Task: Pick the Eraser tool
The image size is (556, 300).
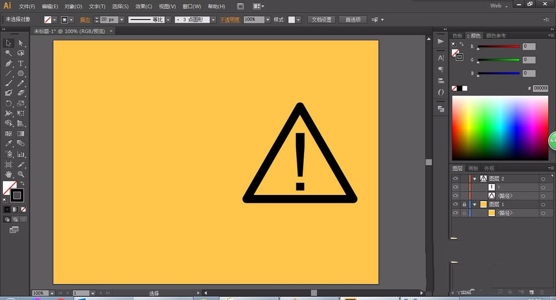Action: click(x=21, y=93)
